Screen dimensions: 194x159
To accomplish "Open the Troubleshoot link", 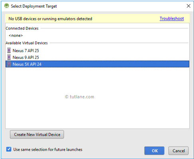I will [x=172, y=18].
